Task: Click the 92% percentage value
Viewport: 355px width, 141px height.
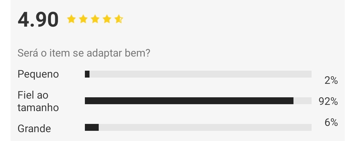Action: (x=328, y=101)
